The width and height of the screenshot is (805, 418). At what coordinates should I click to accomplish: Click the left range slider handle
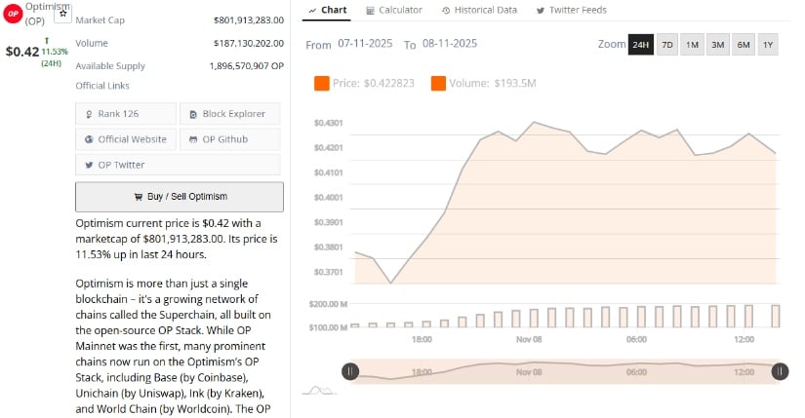[x=350, y=370]
